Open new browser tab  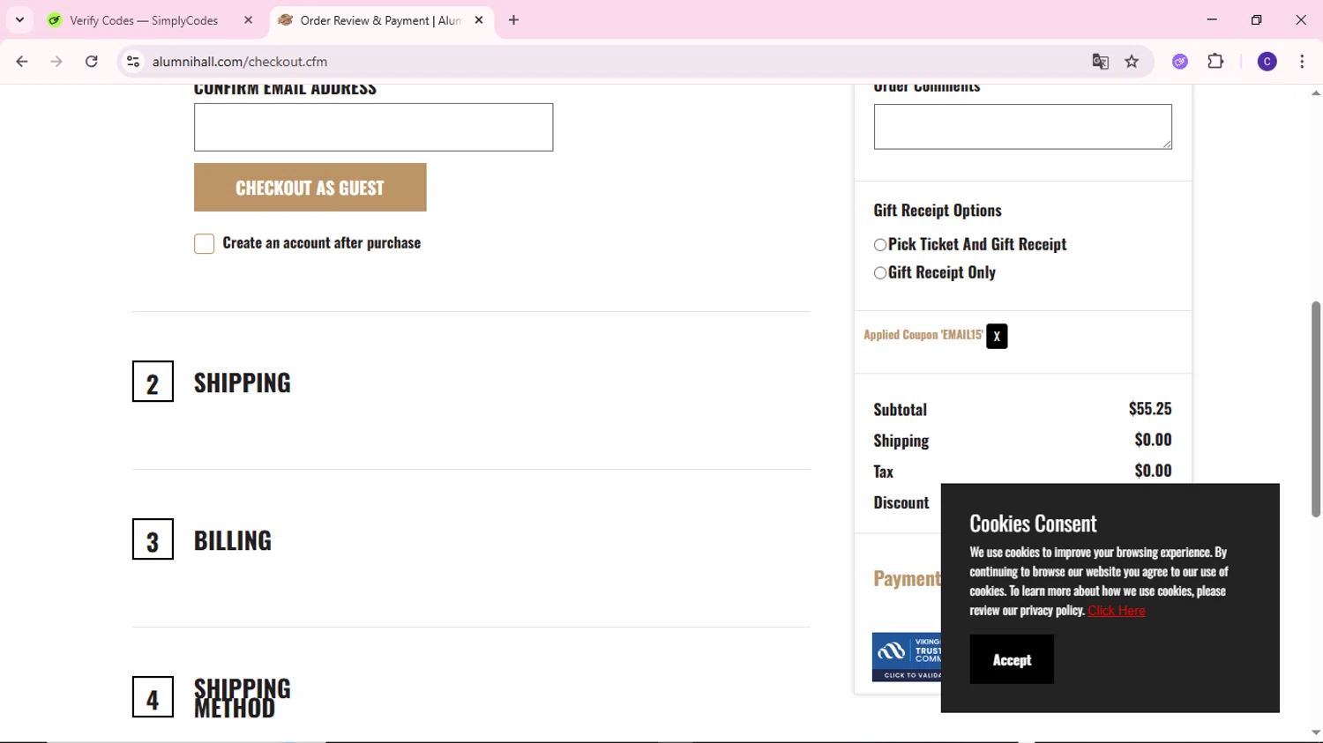pos(514,20)
